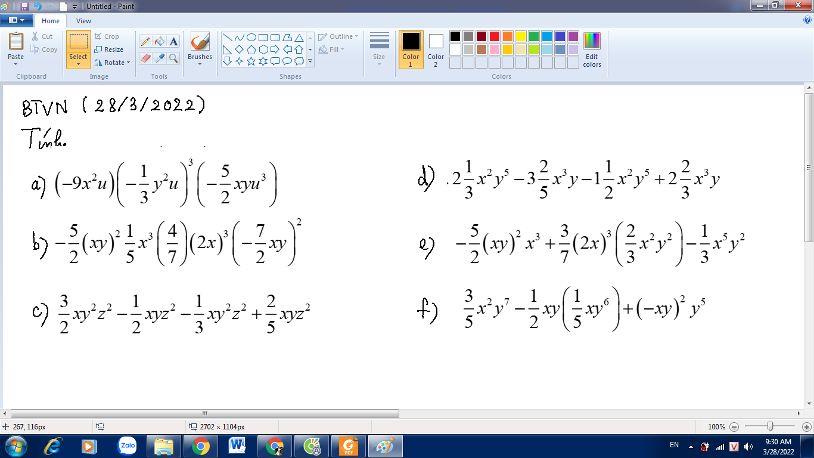The height and width of the screenshot is (458, 814).
Task: Activate the Color picker eyedropper
Action: [x=159, y=58]
